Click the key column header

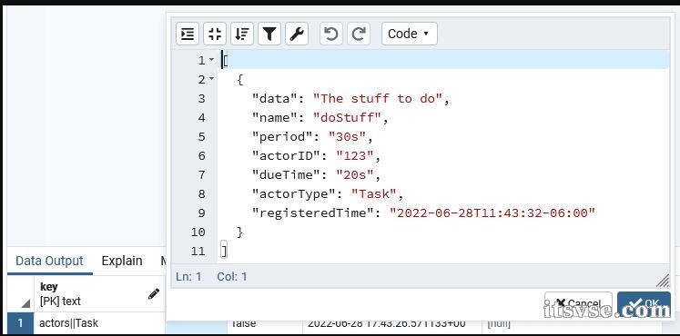(x=99, y=294)
